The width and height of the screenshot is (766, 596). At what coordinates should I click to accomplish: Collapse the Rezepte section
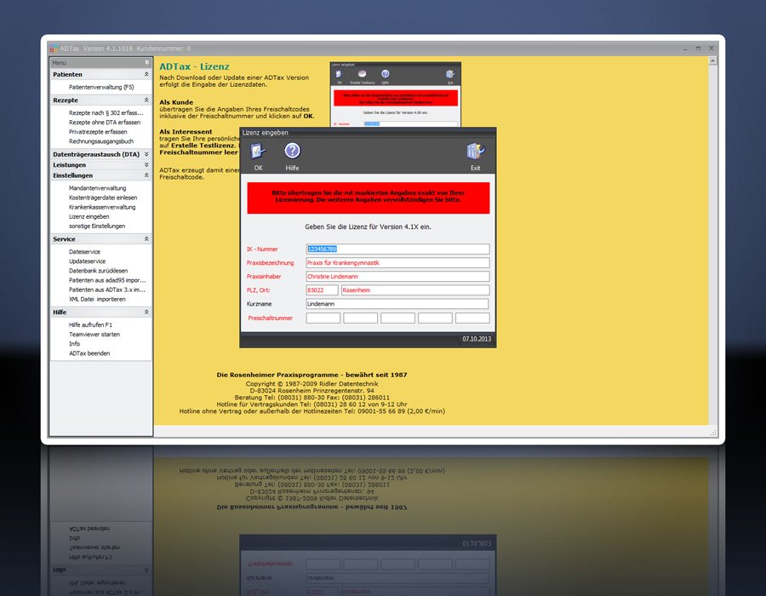pyautogui.click(x=146, y=100)
